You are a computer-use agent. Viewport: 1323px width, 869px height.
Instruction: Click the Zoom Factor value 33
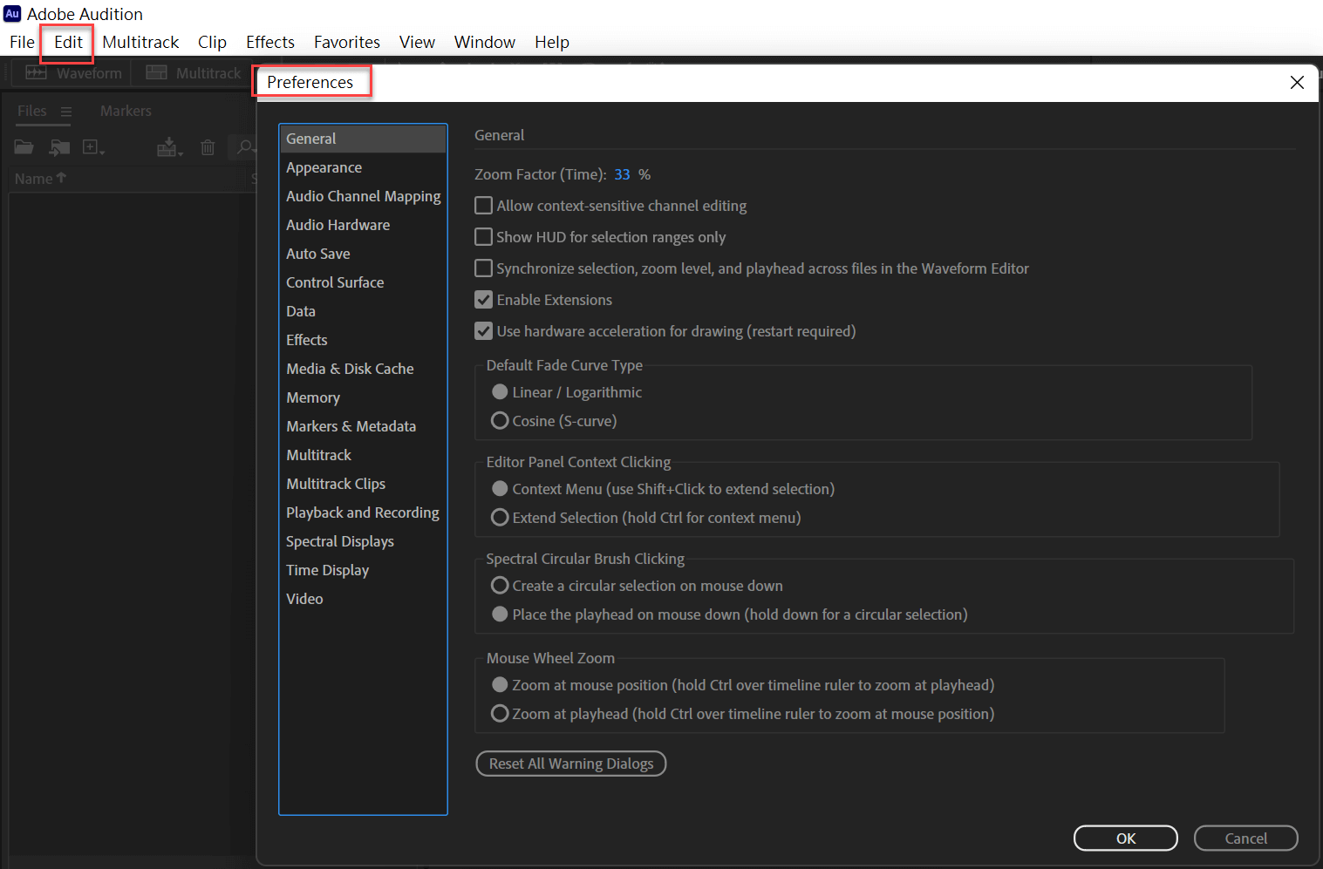(x=622, y=174)
